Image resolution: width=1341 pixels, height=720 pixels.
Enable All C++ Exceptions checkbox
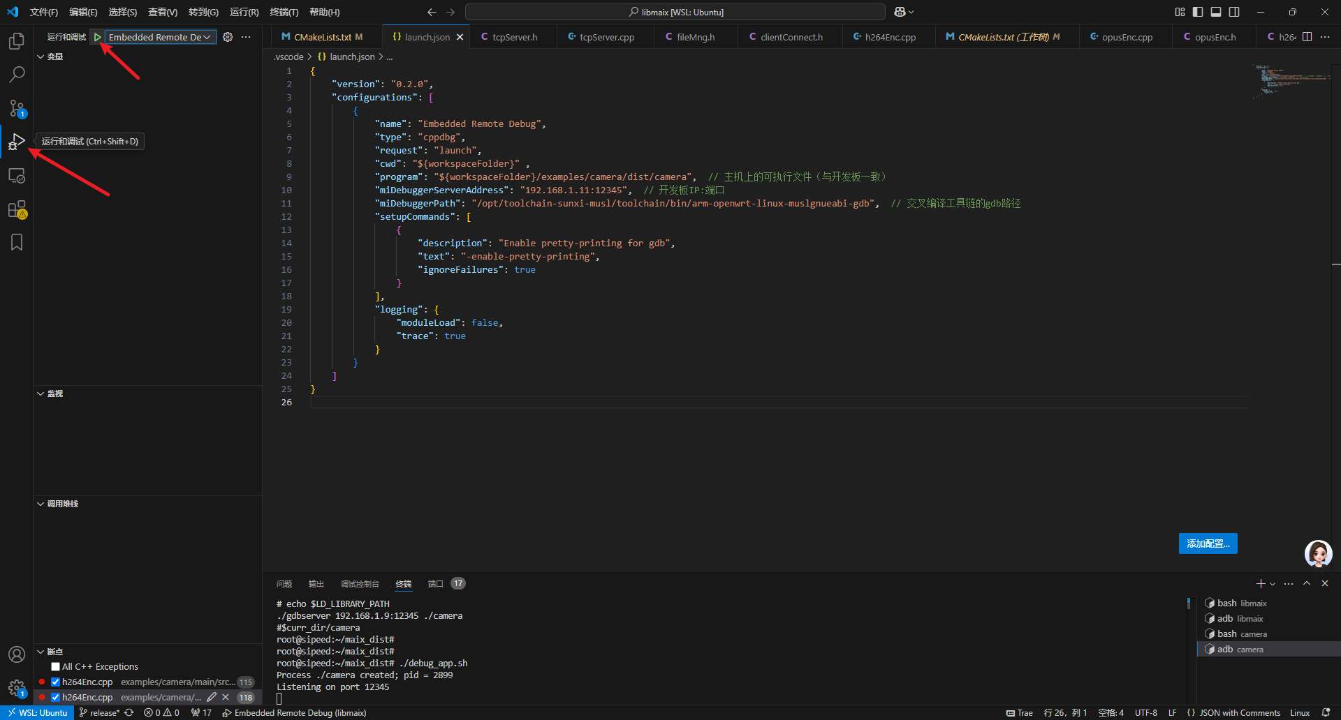(56, 667)
